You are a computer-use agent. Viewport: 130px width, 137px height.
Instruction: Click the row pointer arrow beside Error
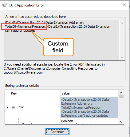coord(7,107)
